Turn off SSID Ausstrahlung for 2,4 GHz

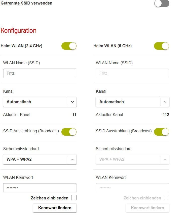[69, 132]
